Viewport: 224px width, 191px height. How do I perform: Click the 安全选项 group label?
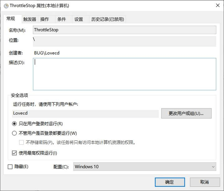(19, 95)
